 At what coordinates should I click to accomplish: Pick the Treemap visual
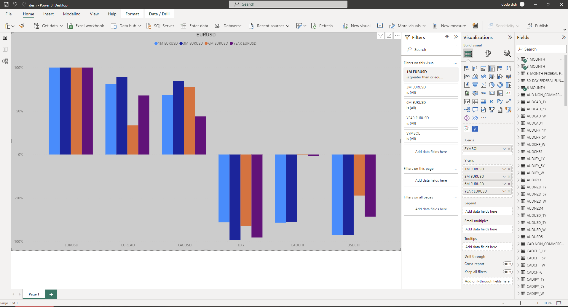point(508,85)
